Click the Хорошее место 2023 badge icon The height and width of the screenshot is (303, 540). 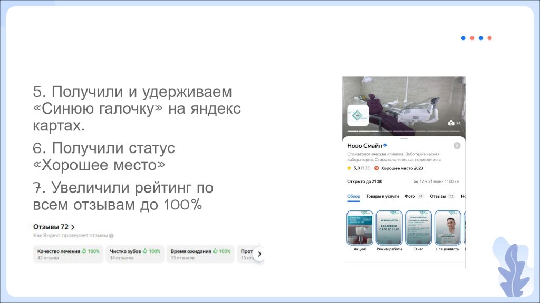pos(377,168)
